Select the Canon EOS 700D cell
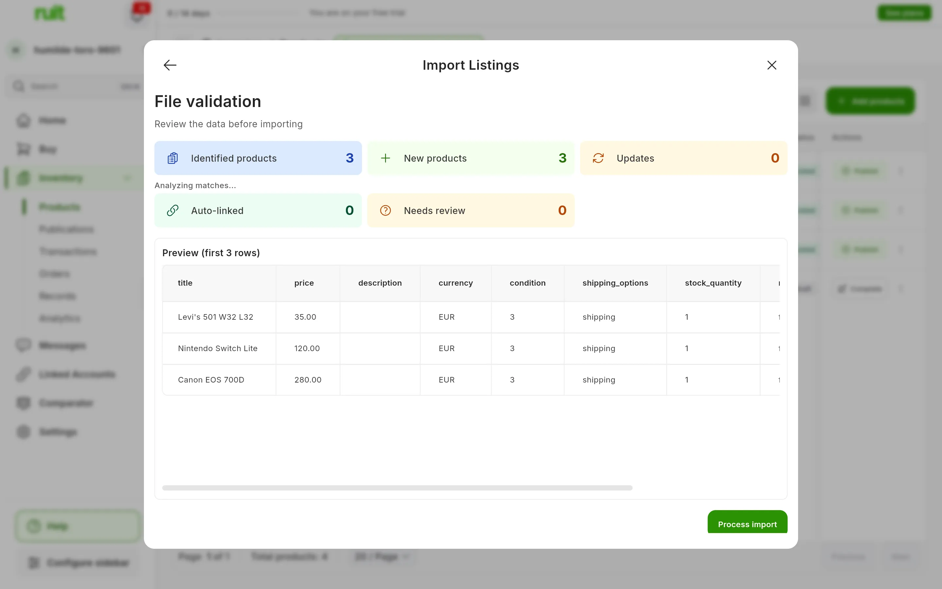Screen dimensions: 942x589 pos(219,380)
